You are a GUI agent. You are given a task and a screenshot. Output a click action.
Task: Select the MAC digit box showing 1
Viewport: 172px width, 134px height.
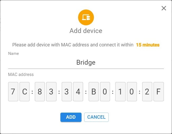pyautogui.click(x=120, y=92)
